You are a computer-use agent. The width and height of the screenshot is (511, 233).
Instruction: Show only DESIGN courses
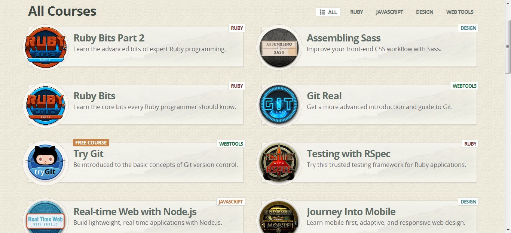coord(425,12)
